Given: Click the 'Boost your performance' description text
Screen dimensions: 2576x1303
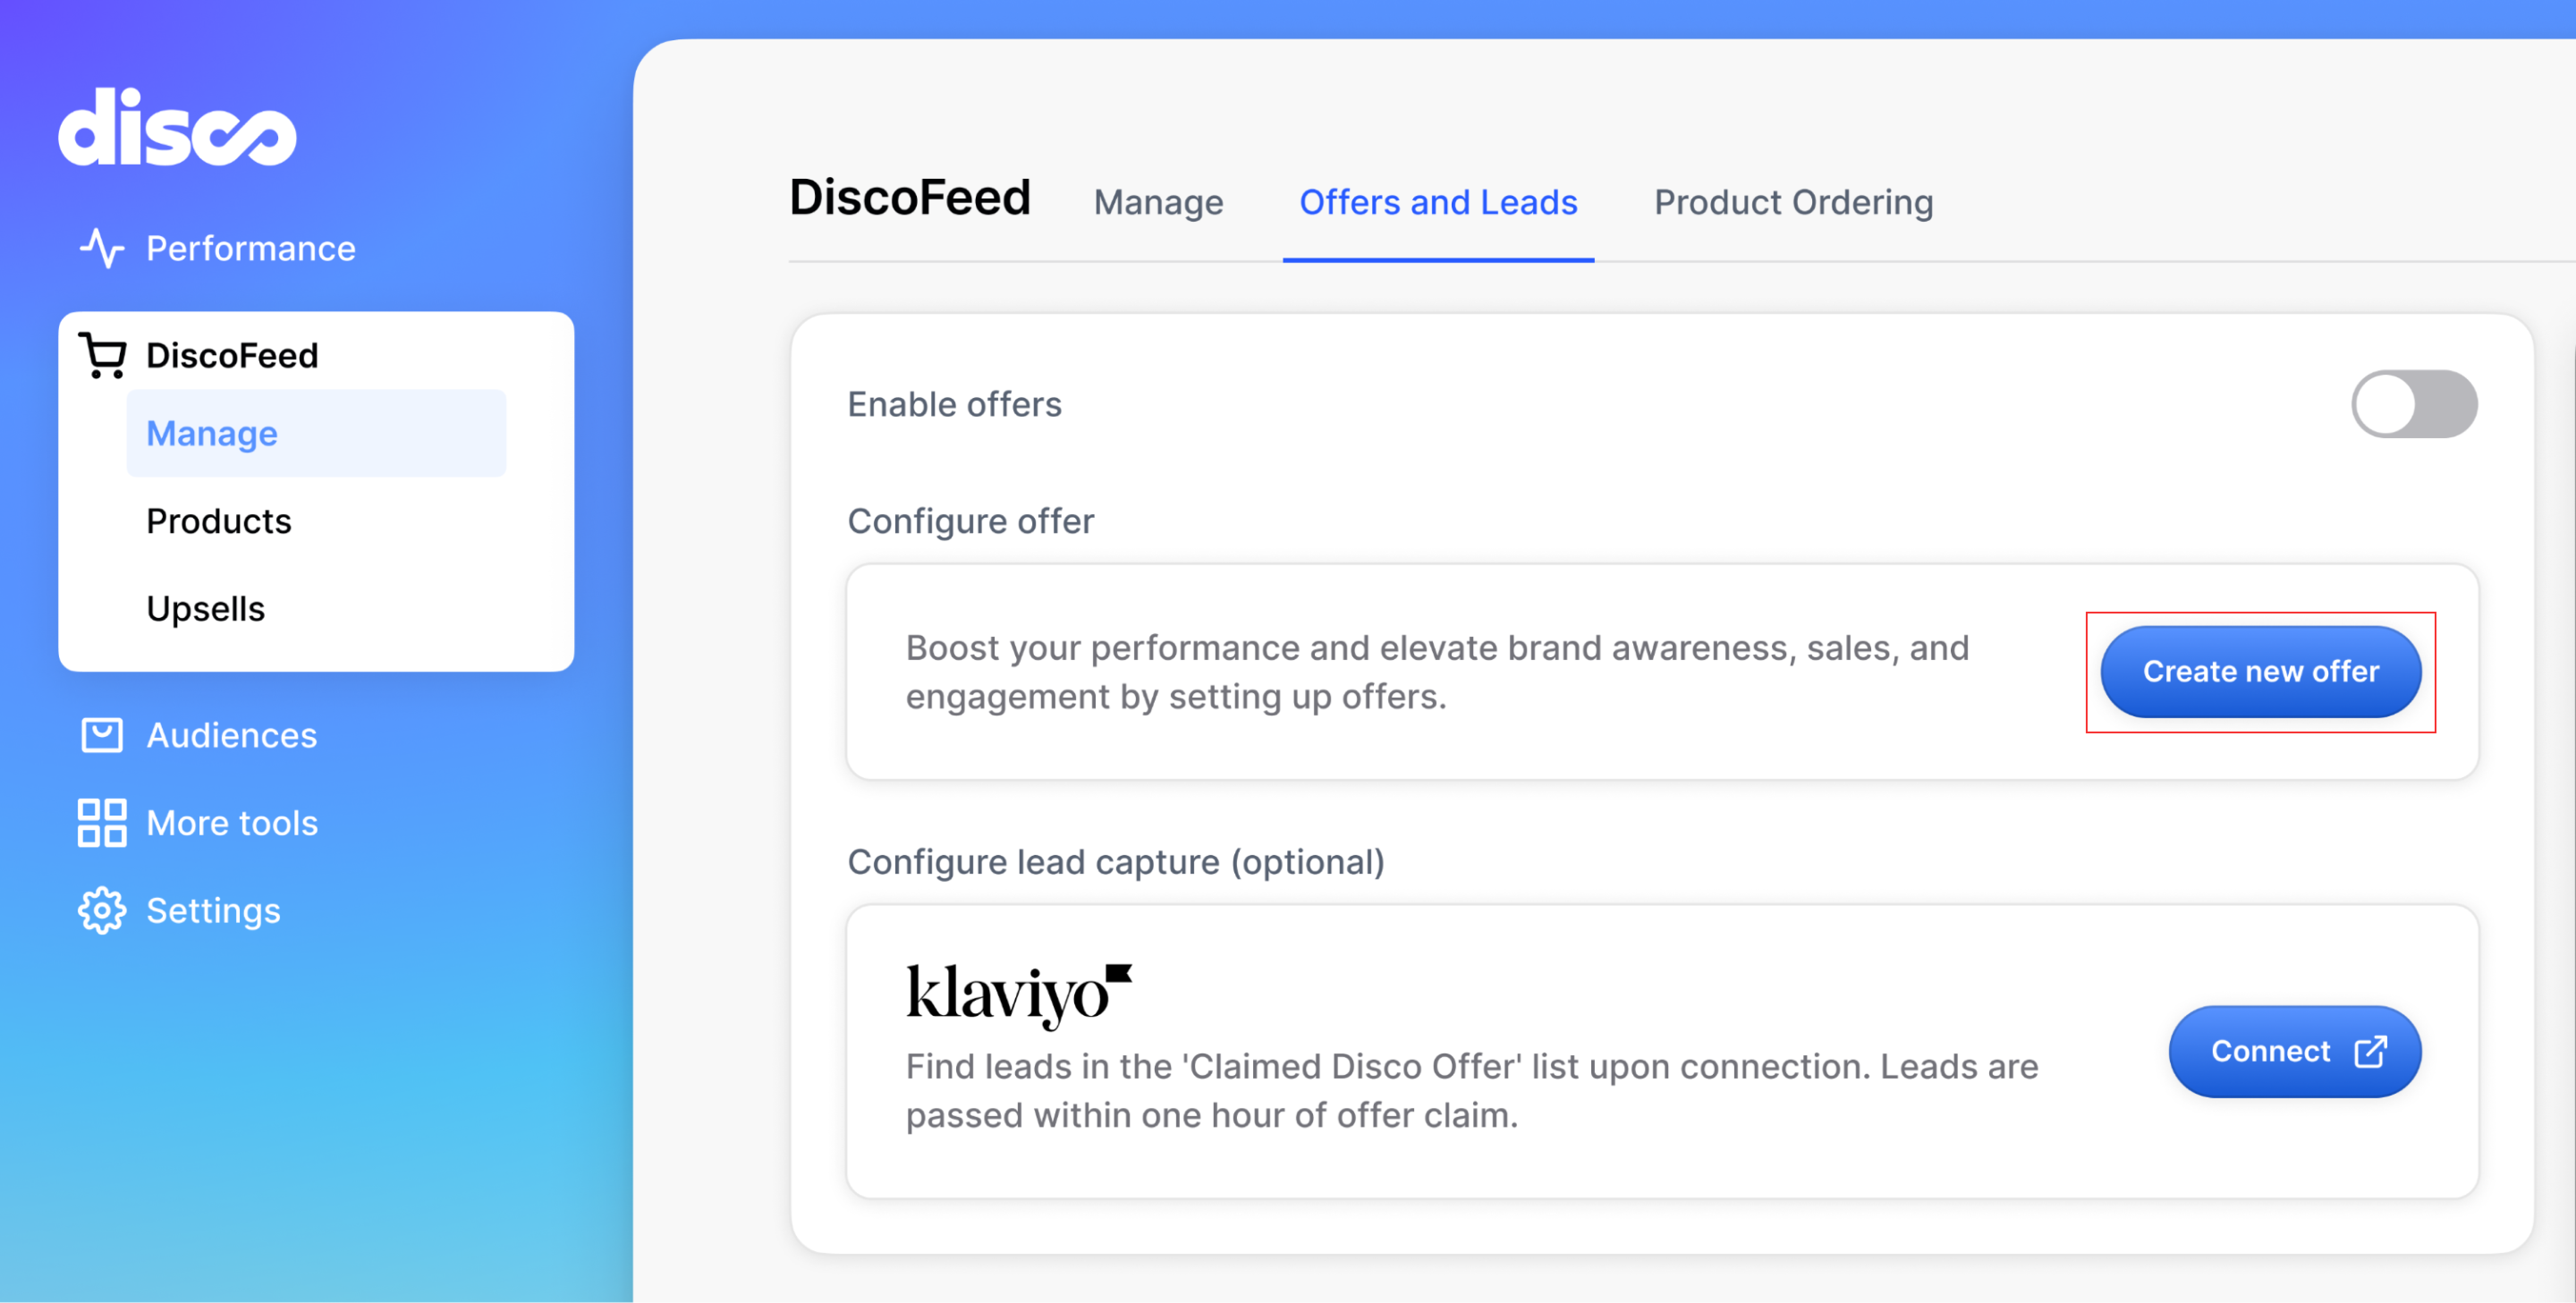Looking at the screenshot, I should click(x=1437, y=672).
